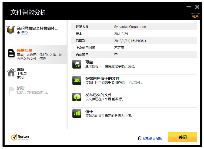
Task: Minimize the 文件智能分析 window
Action: [189, 7]
